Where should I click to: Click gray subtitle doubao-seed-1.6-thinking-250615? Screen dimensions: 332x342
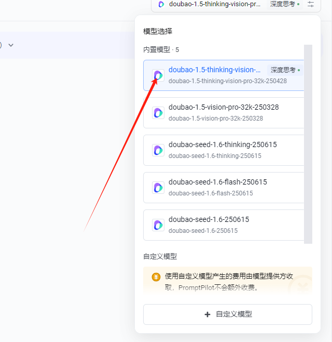tap(215, 156)
